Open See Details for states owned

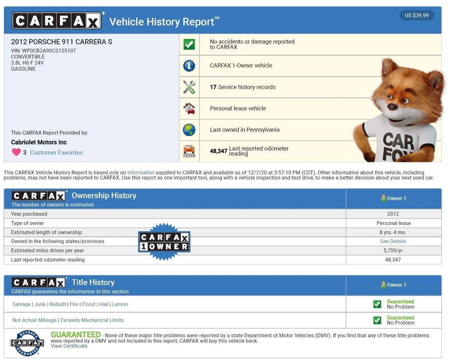click(393, 241)
